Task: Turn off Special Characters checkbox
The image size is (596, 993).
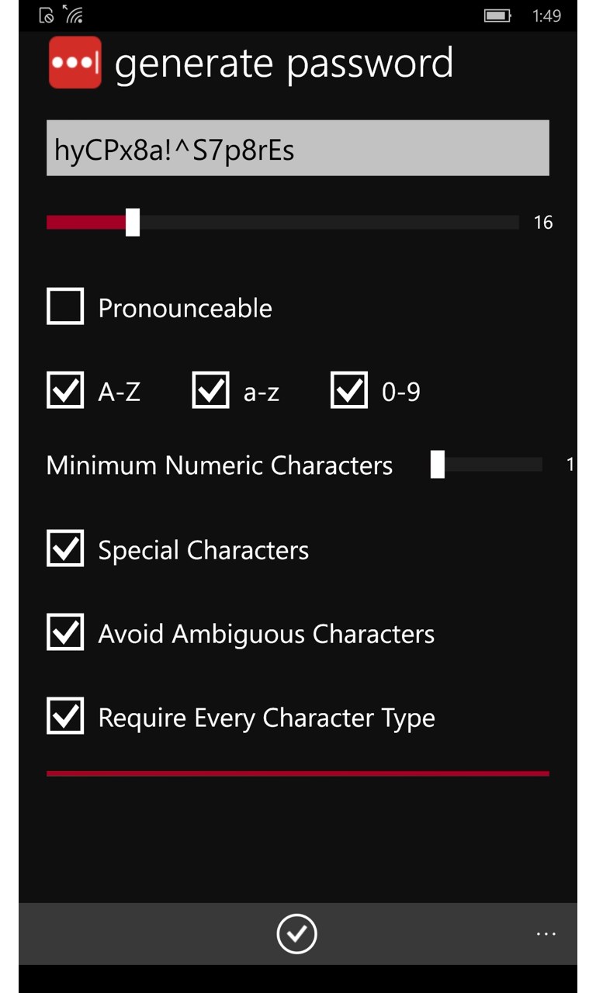Action: (x=65, y=548)
